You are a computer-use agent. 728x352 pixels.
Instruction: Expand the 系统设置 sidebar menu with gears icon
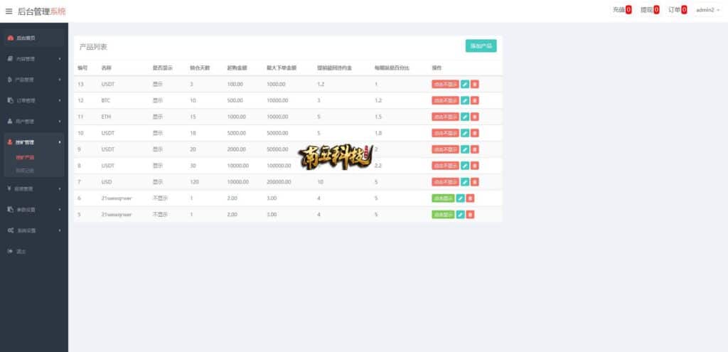point(34,230)
